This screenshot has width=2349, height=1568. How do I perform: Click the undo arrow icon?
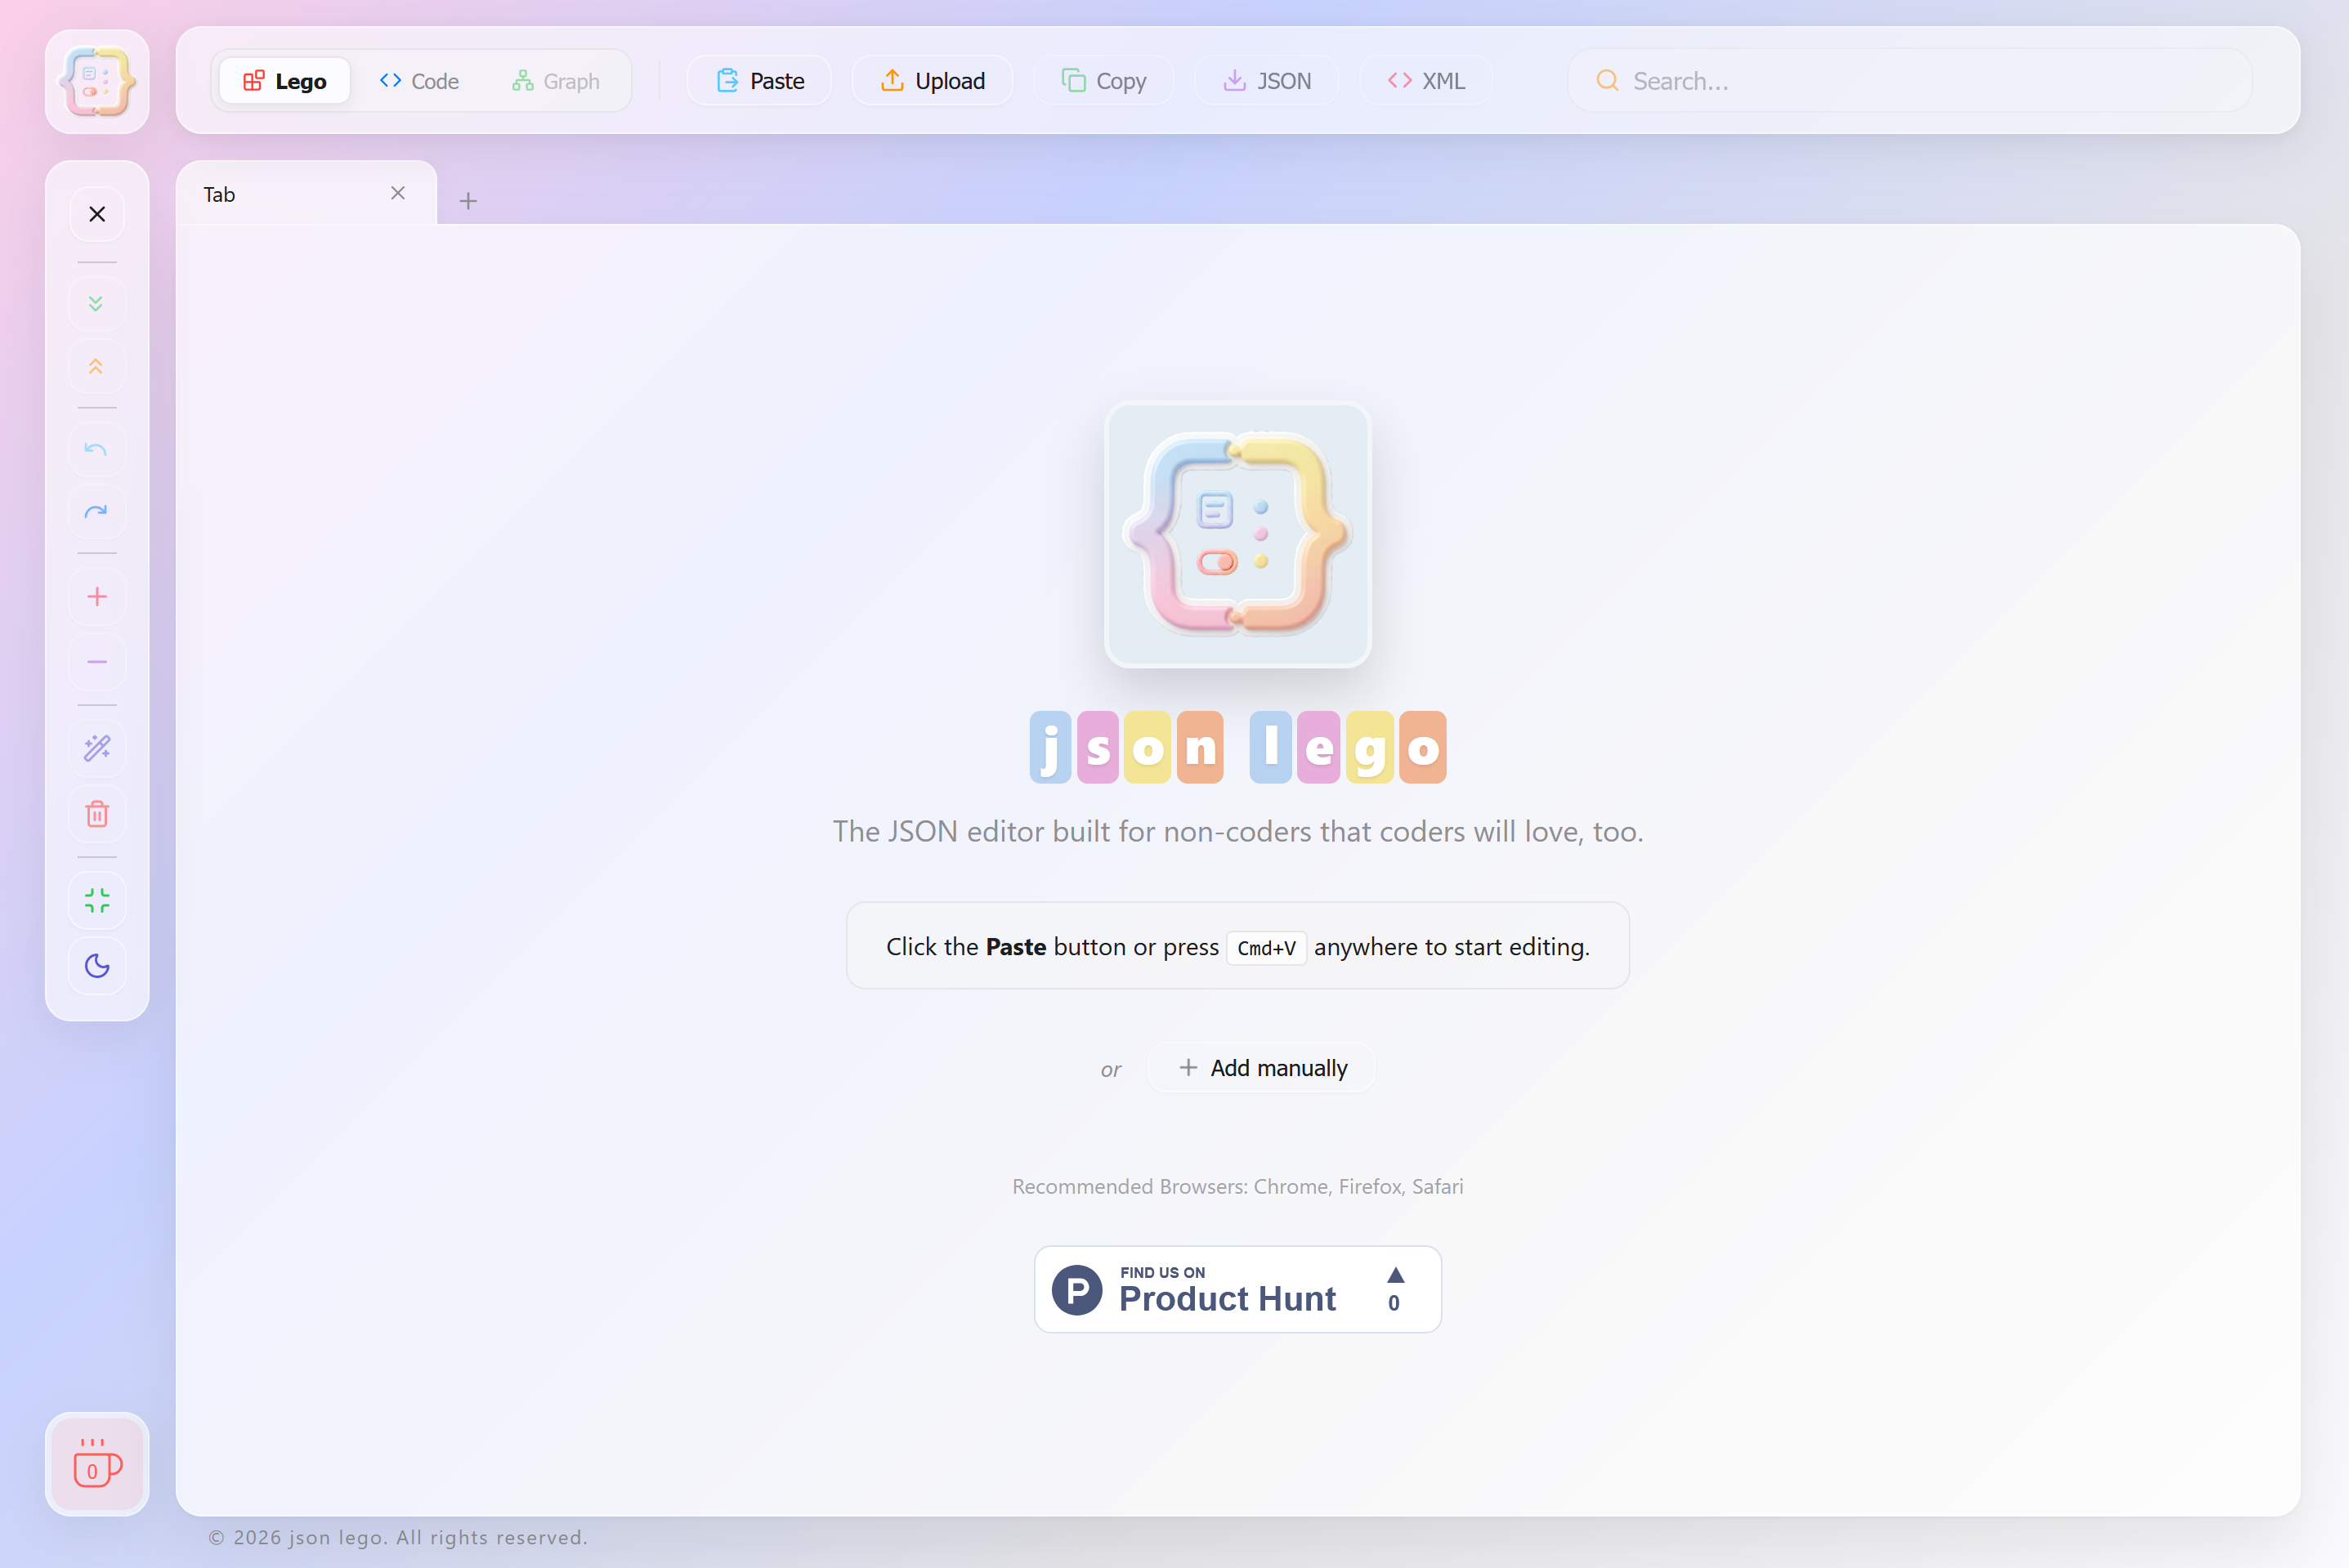click(x=97, y=449)
